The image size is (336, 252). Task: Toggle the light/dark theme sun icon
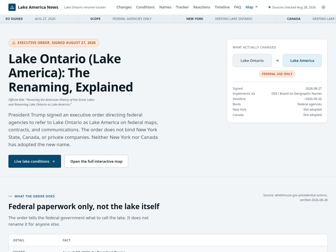[323, 7]
